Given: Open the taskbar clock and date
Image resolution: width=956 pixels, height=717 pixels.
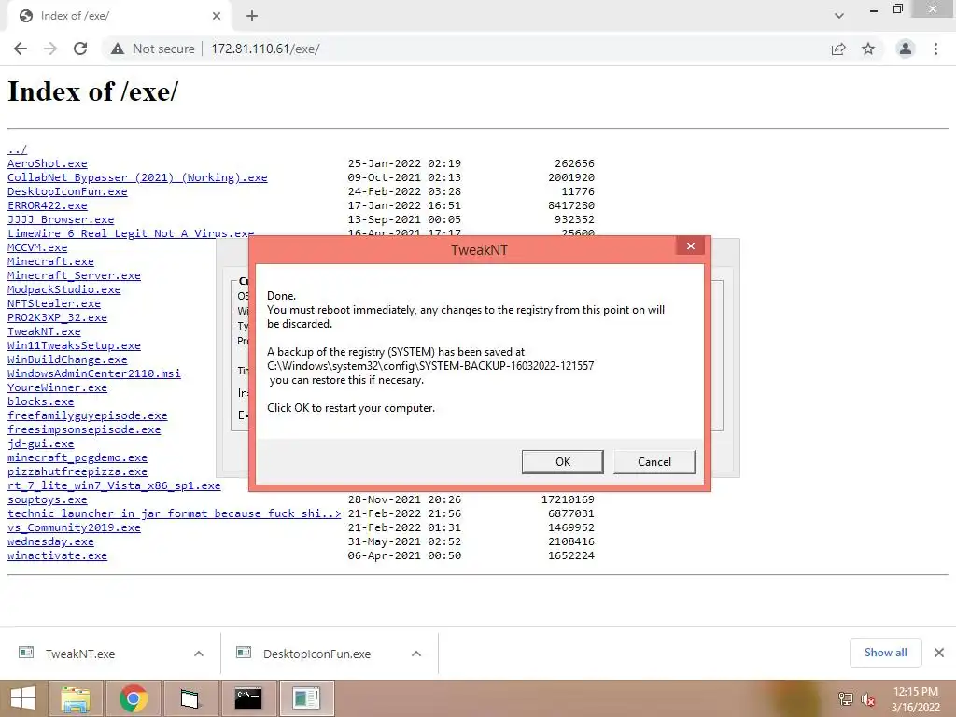Looking at the screenshot, I should (915, 698).
